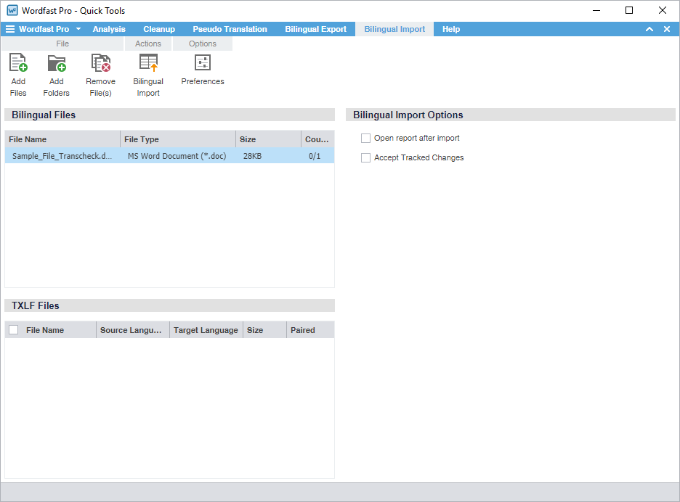
Task: Enable Open report after import checkbox
Action: (x=366, y=138)
